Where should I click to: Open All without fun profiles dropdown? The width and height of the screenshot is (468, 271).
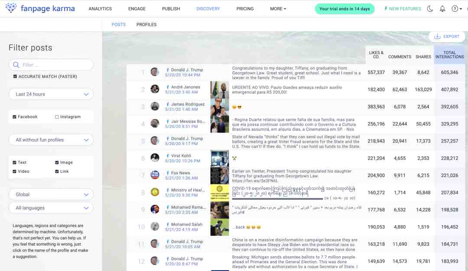click(51, 140)
